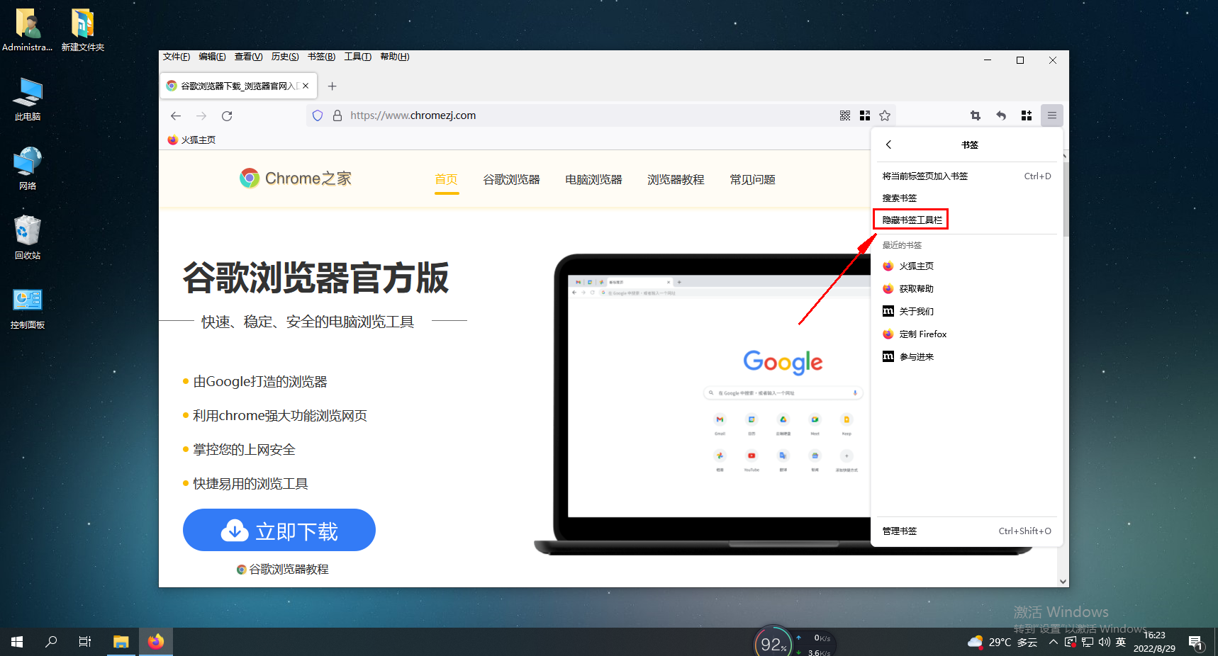This screenshot has width=1218, height=656.
Task: Open the 获取帮助 bookmark
Action: (966, 289)
